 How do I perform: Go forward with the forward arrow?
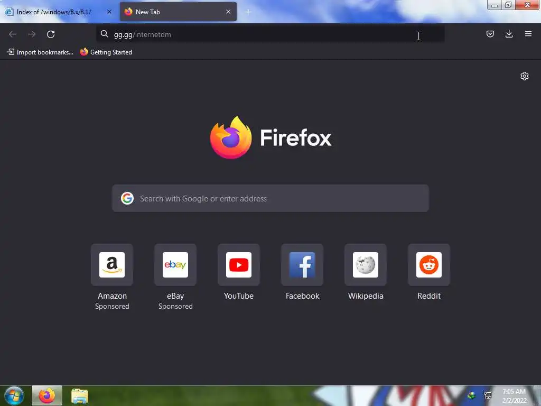tap(32, 34)
